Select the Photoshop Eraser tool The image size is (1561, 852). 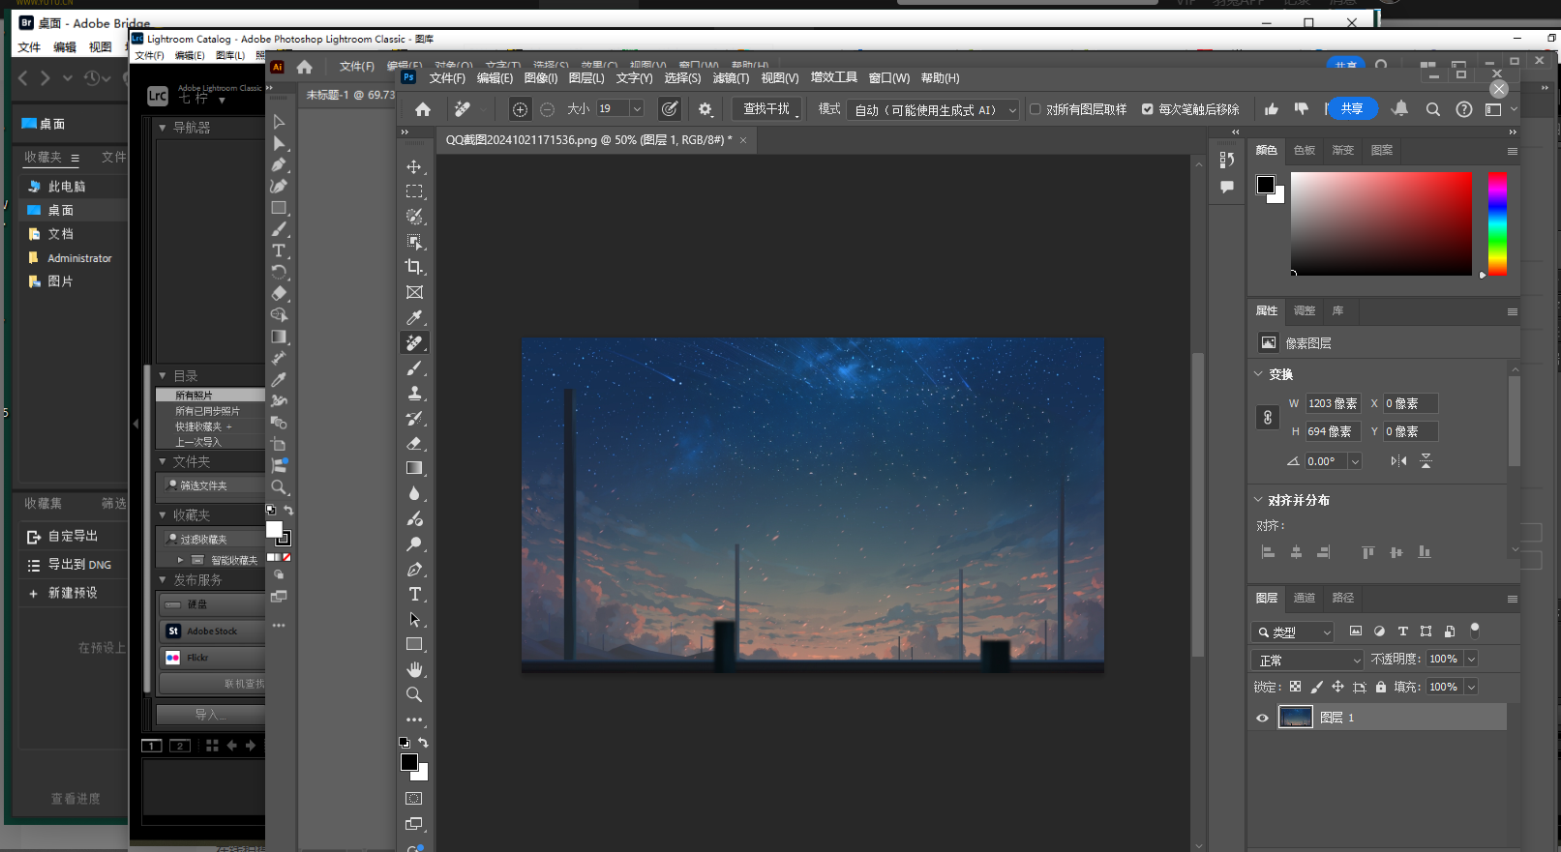coord(414,443)
